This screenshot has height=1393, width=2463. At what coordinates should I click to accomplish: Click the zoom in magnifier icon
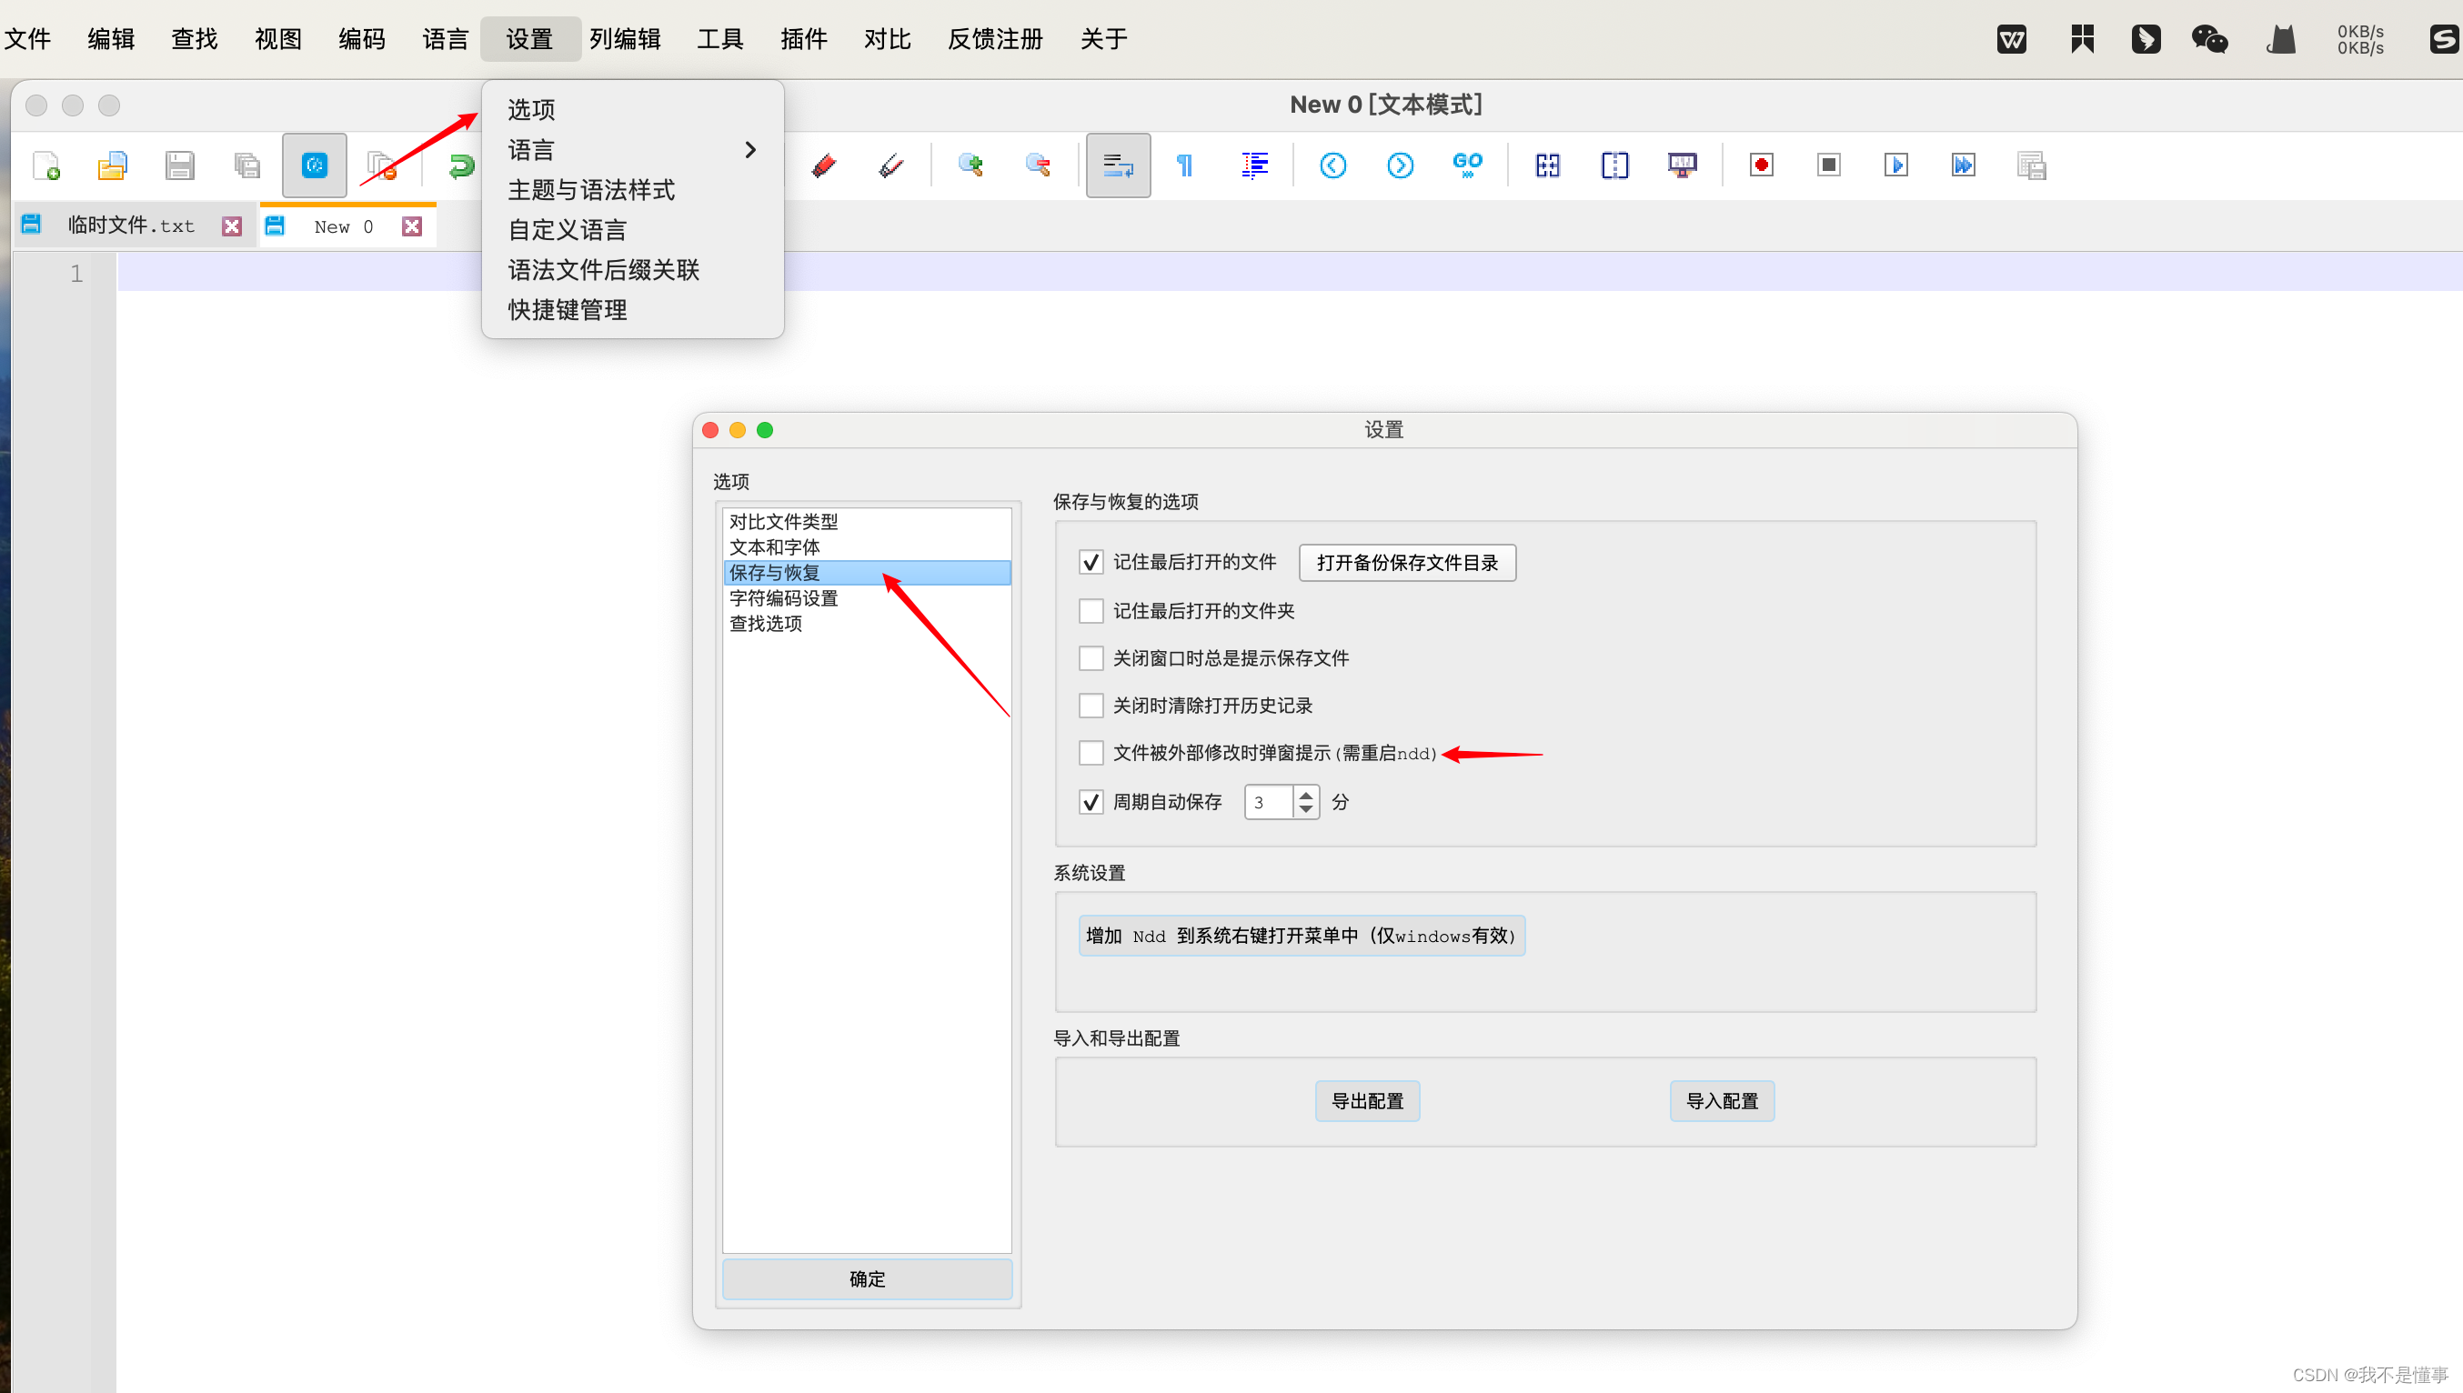(x=970, y=165)
